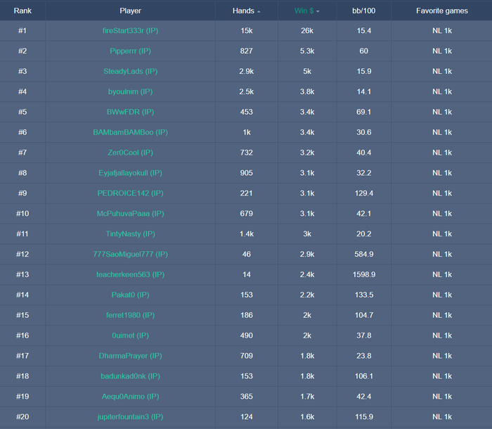Select Hands value 14
The width and height of the screenshot is (492, 429).
(246, 274)
